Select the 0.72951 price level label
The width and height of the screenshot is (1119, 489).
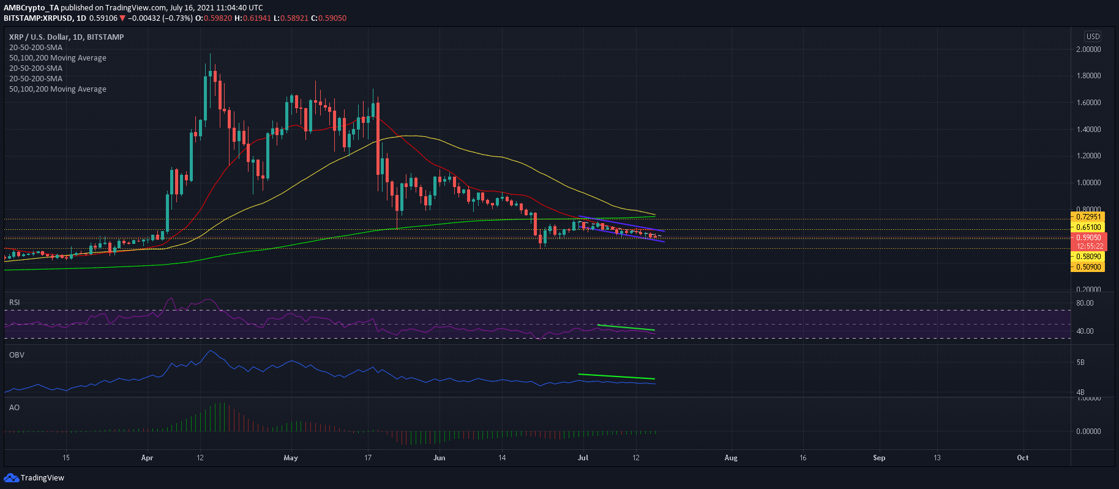[1088, 216]
